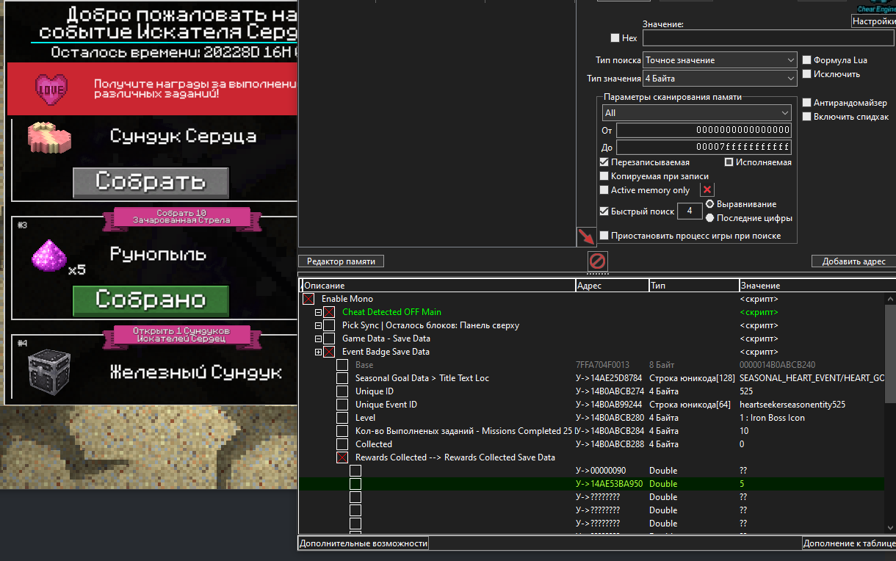Click the Seasonal Goal Data > Title Text Loc row
Viewport: 896px width, 561px height.
pos(591,378)
